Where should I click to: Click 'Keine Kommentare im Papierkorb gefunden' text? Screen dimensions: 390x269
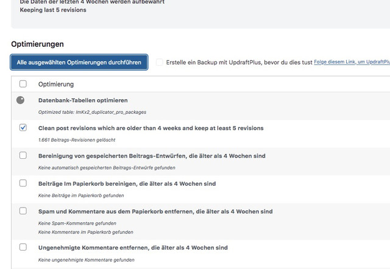click(85, 232)
